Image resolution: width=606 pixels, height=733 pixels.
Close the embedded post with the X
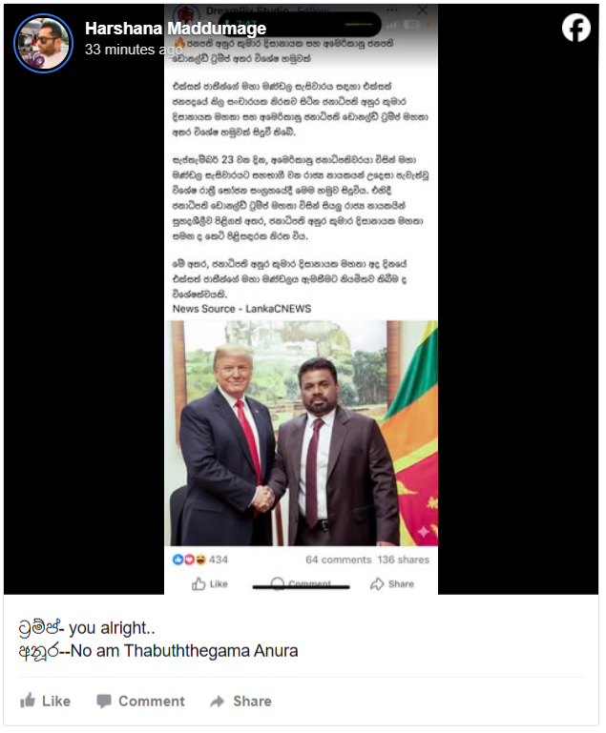(423, 10)
